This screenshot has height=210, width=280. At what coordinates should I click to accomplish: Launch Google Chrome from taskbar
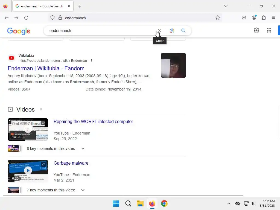point(164,203)
